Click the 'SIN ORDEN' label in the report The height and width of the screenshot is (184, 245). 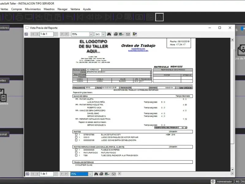[185, 88]
